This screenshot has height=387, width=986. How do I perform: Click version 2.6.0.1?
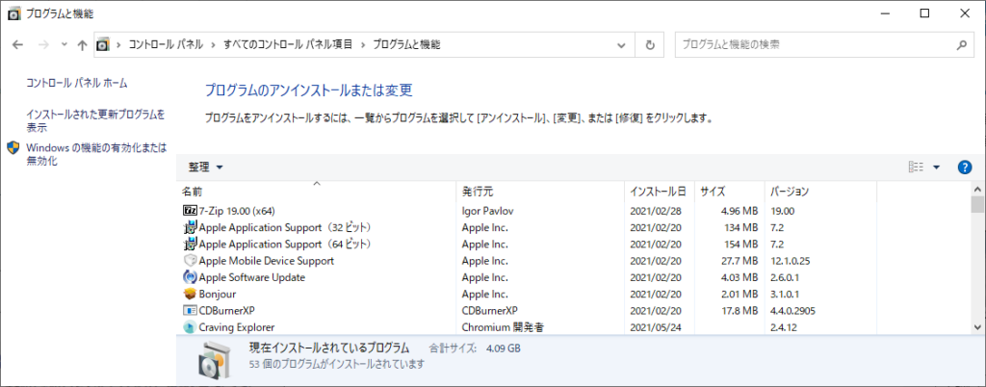tap(785, 277)
